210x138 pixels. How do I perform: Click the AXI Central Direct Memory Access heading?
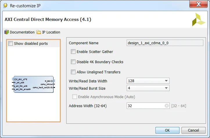pyautogui.click(x=48, y=20)
